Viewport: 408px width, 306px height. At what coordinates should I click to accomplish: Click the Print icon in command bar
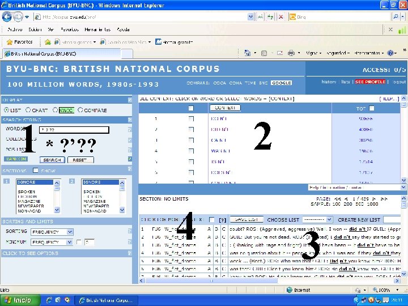291,53
